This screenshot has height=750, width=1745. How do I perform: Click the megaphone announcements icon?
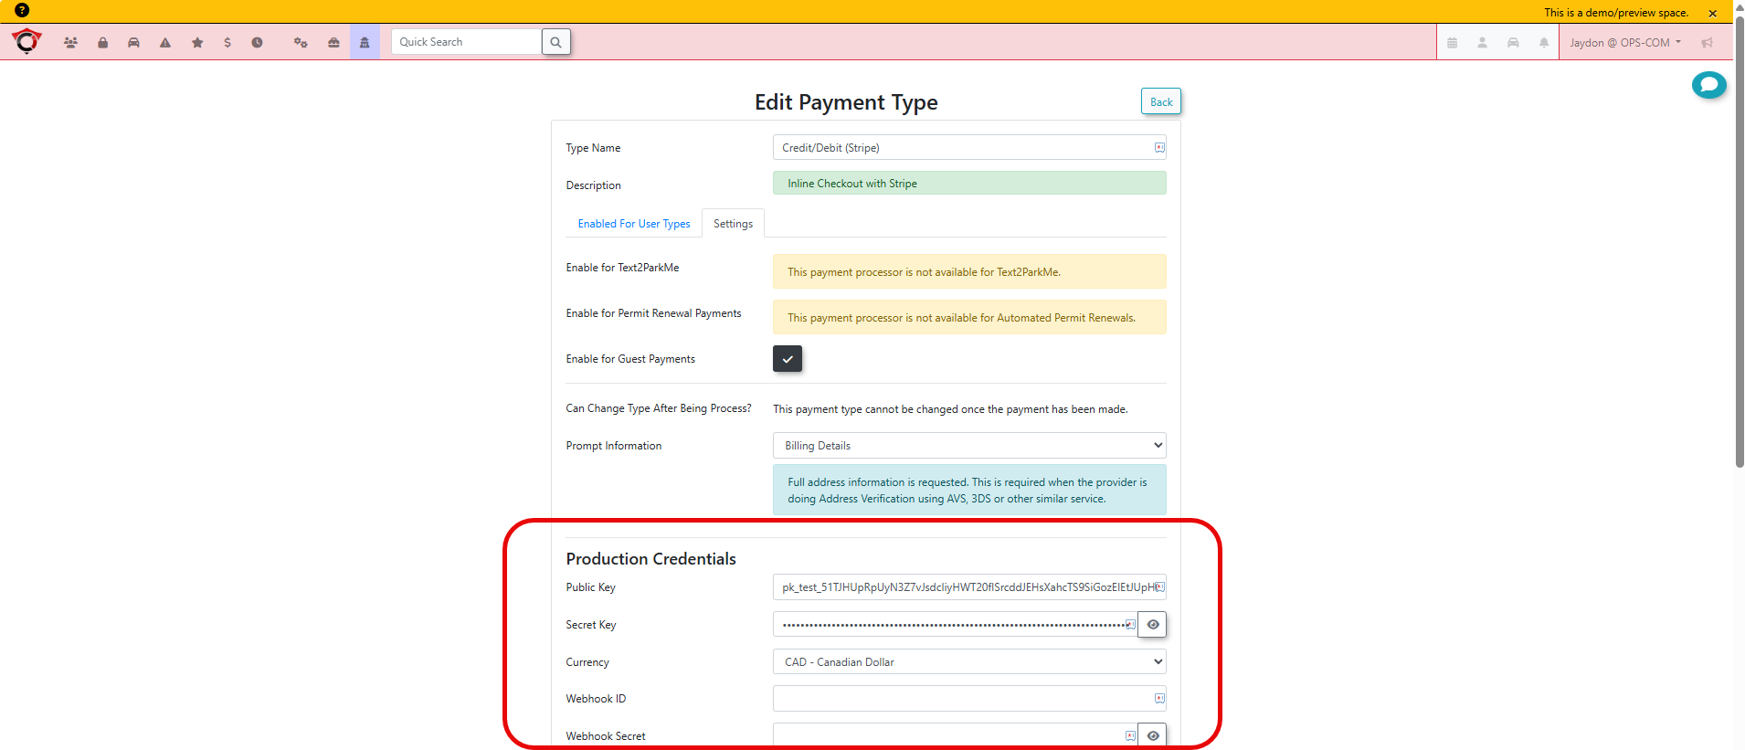pos(1707,43)
